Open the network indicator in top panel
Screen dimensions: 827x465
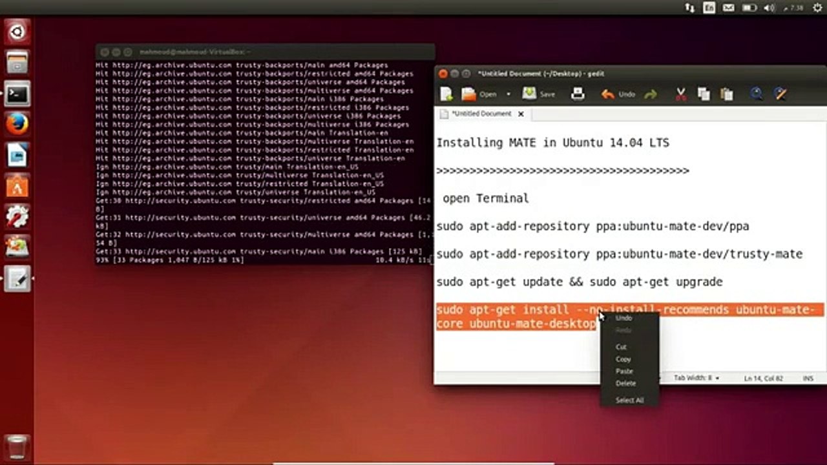[689, 8]
